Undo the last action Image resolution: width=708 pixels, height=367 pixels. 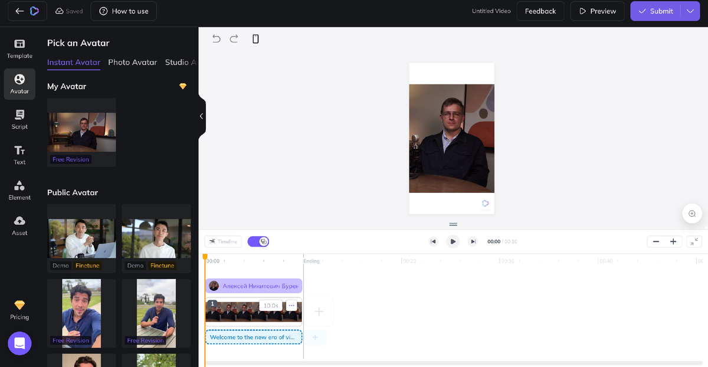coord(217,39)
